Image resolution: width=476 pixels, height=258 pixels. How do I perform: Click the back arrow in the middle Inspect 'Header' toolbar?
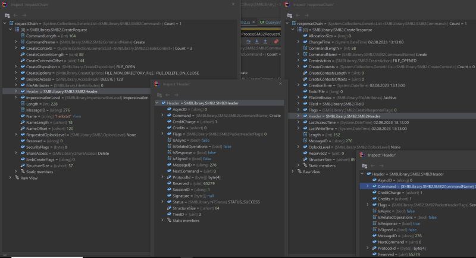(168, 95)
